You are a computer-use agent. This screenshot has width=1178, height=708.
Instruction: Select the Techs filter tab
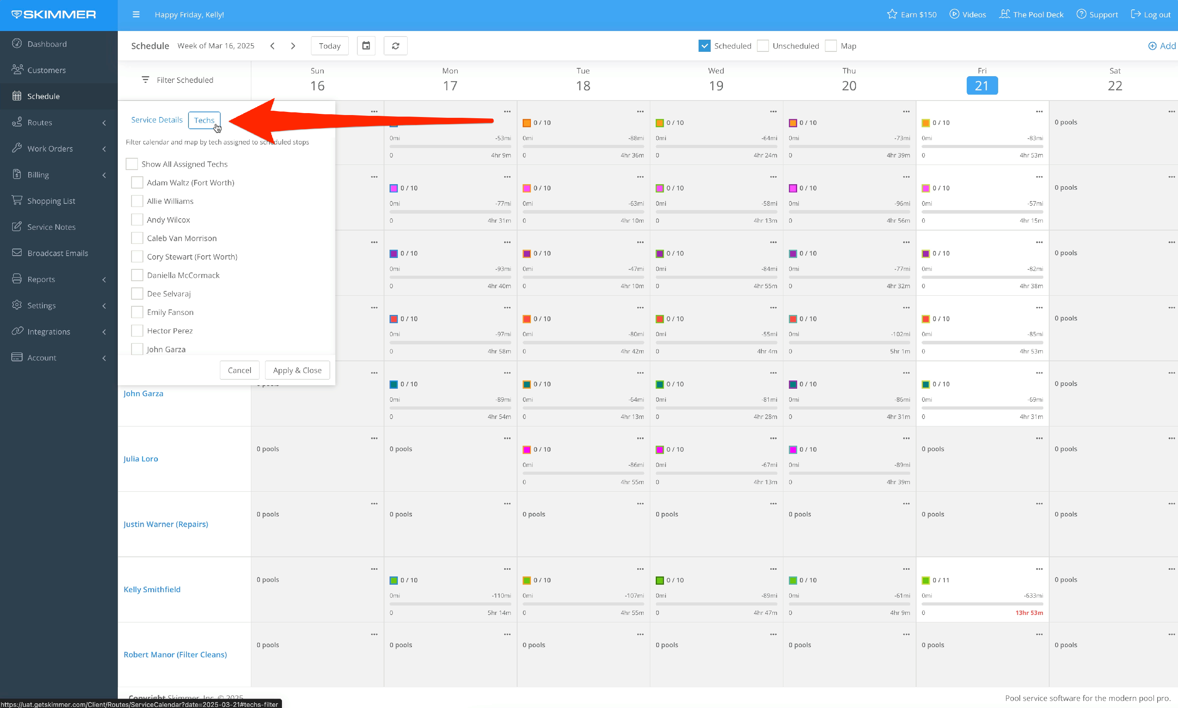click(x=204, y=120)
